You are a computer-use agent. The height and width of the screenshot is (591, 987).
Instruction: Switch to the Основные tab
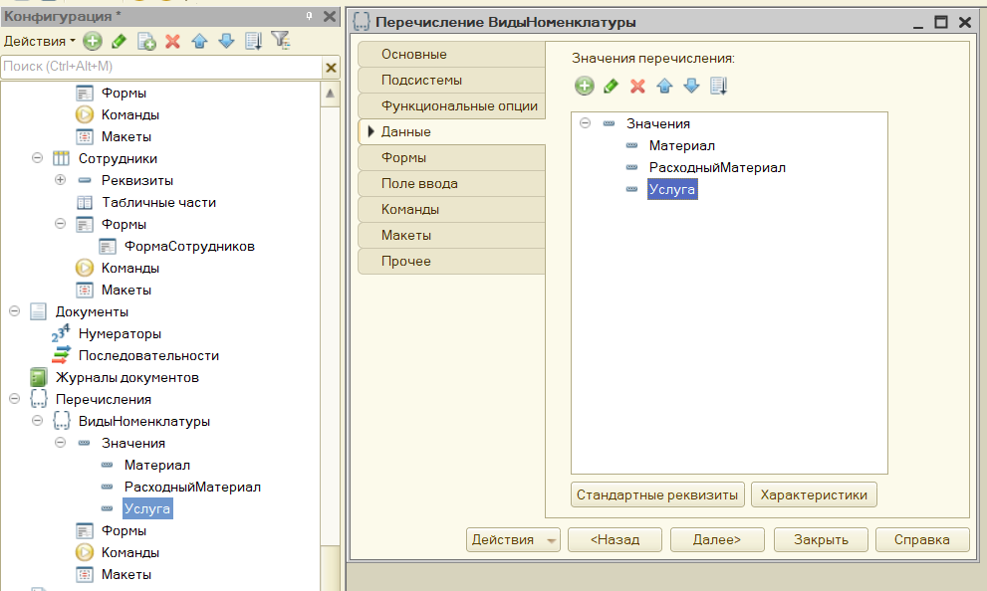(451, 54)
